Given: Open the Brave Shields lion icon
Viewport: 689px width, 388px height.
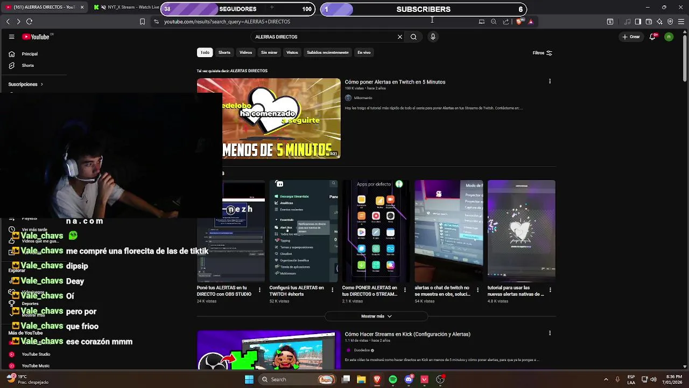Looking at the screenshot, I should [519, 22].
